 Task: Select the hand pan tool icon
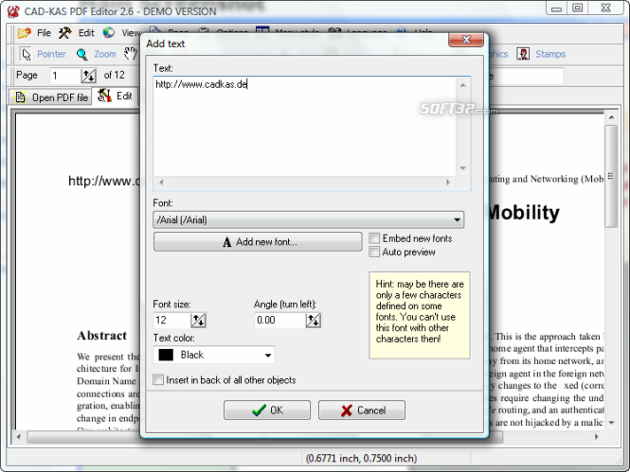click(131, 54)
